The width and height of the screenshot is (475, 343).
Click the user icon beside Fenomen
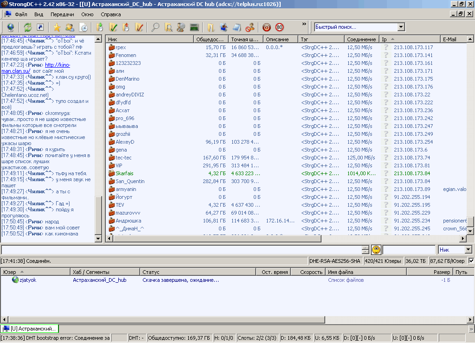click(111, 56)
